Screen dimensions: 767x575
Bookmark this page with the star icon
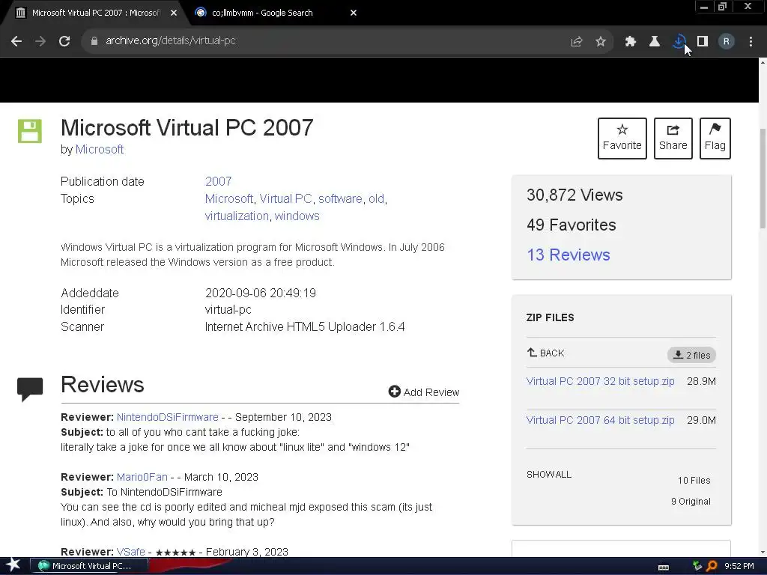point(601,42)
